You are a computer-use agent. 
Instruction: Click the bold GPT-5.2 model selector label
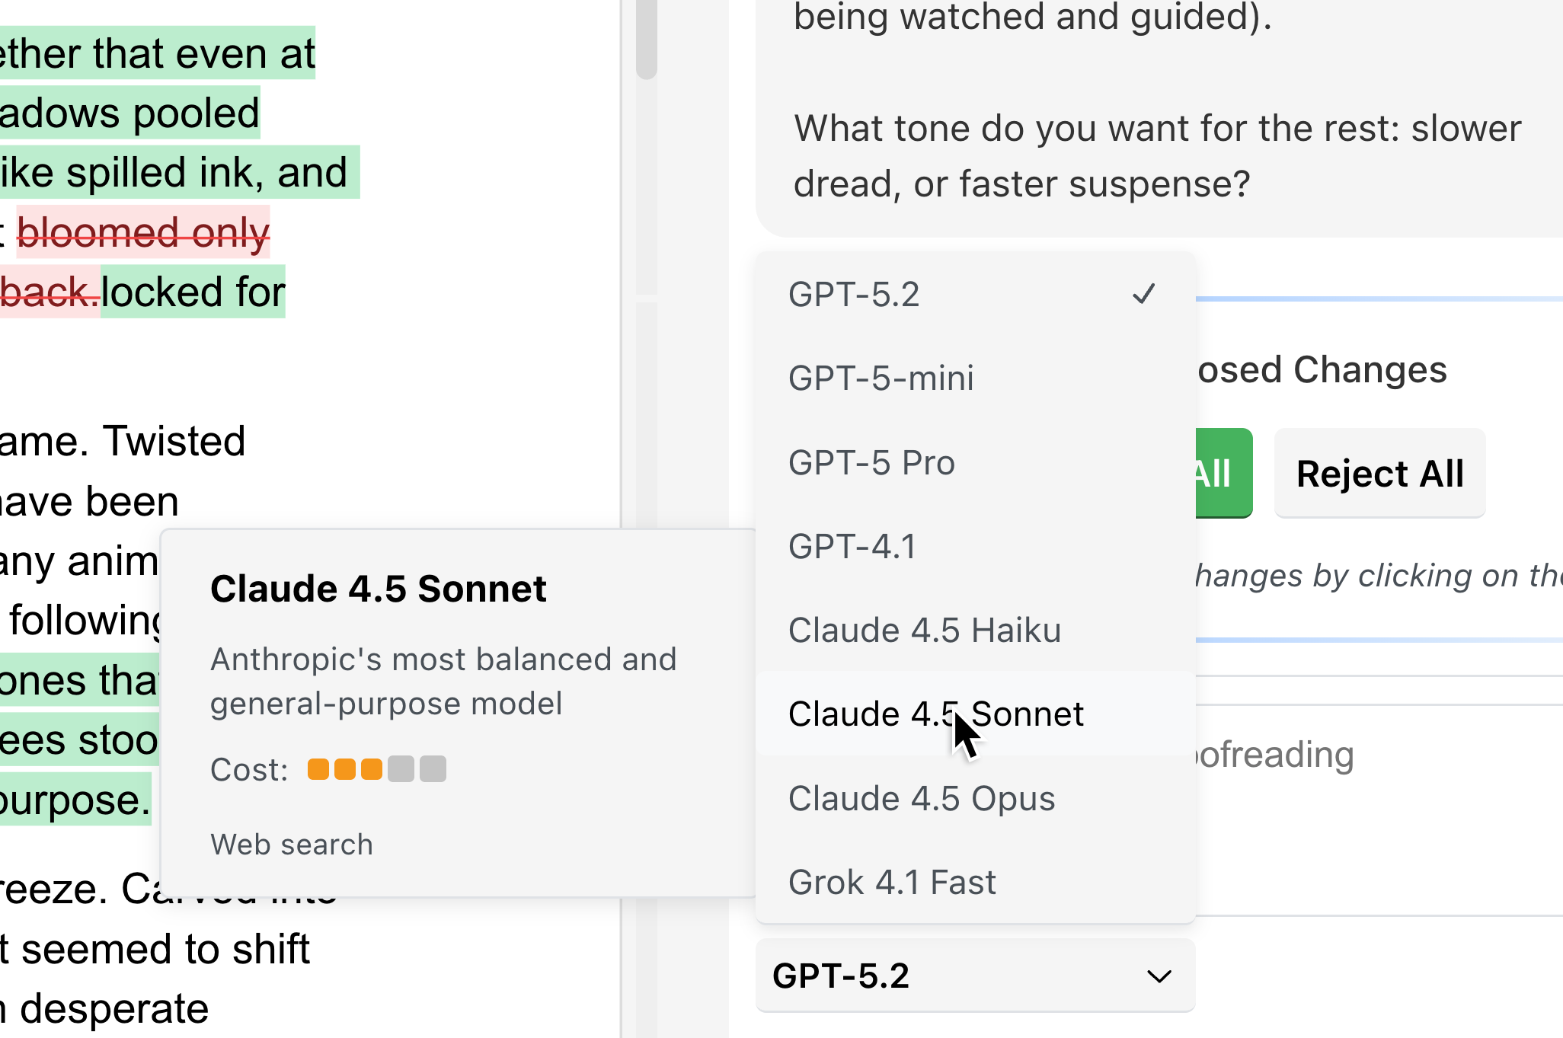841,976
